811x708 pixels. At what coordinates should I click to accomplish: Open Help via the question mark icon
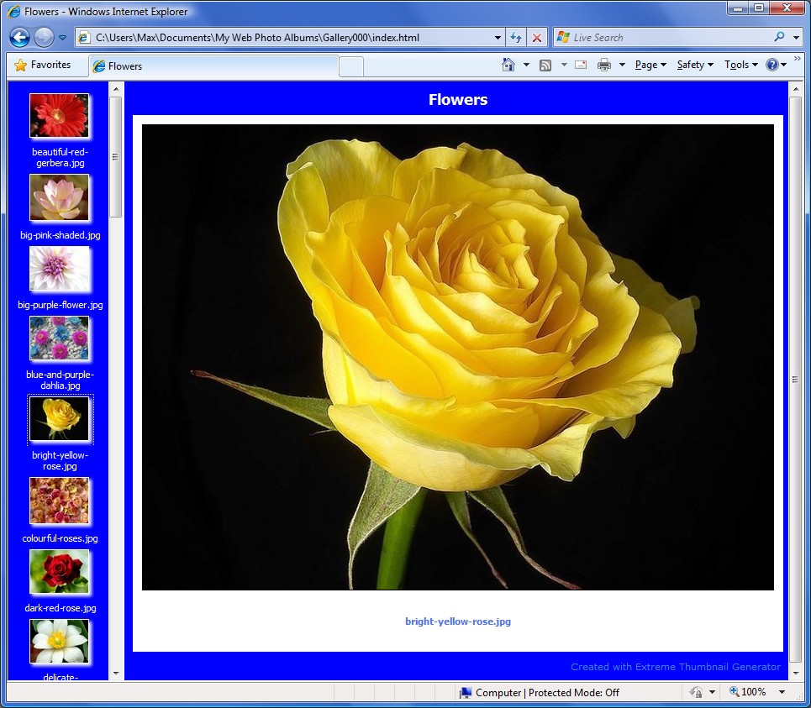click(772, 64)
